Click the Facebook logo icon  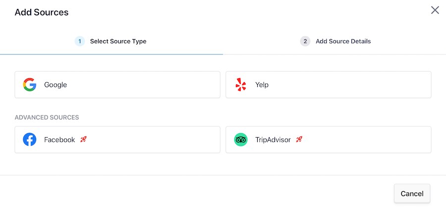30,140
